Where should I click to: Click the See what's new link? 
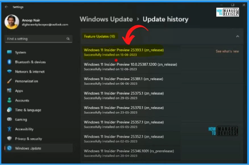click(x=227, y=51)
